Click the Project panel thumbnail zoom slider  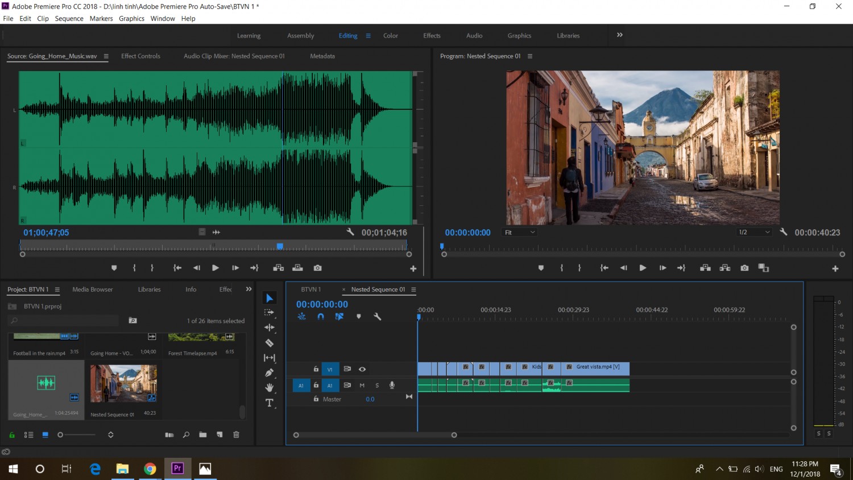point(78,435)
